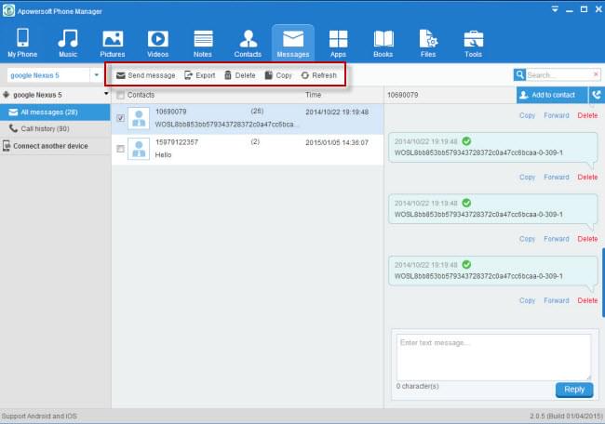Collapse the google Nexus 5 tree node
Viewport: 605px width, 424px height.
coord(7,95)
